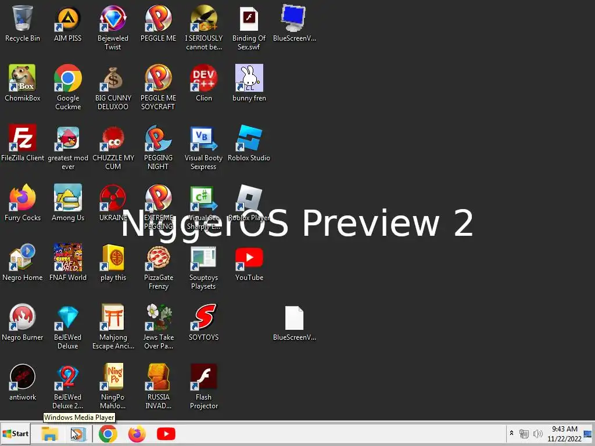Launch the NingPo MahJo... shortcut
Screen dimensions: 595x446
[x=113, y=387]
